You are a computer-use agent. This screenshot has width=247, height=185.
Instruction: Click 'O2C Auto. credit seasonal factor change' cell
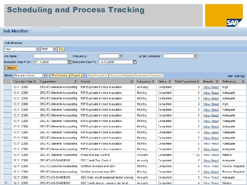[x=107, y=177]
